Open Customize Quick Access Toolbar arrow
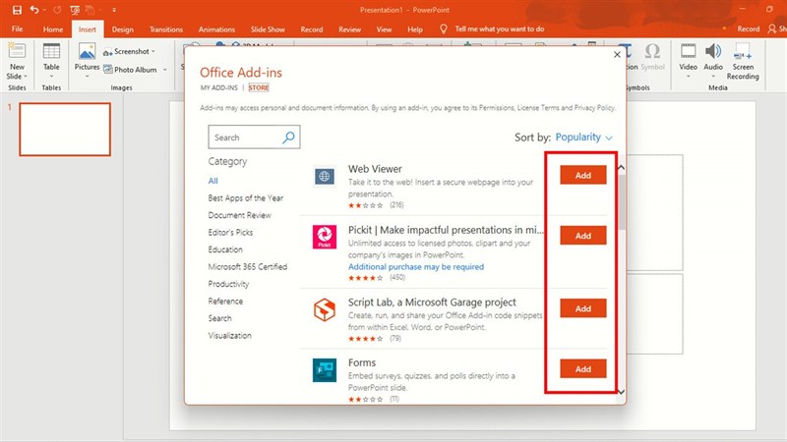The image size is (787, 442). click(114, 10)
